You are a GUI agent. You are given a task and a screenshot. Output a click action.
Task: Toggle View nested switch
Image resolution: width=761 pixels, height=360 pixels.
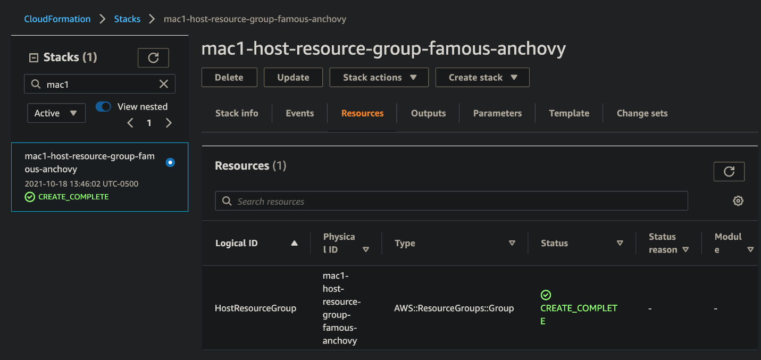point(103,106)
